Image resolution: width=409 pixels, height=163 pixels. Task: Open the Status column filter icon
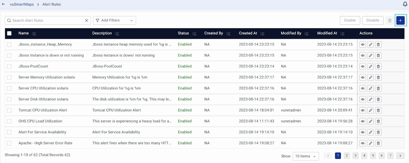194,33
